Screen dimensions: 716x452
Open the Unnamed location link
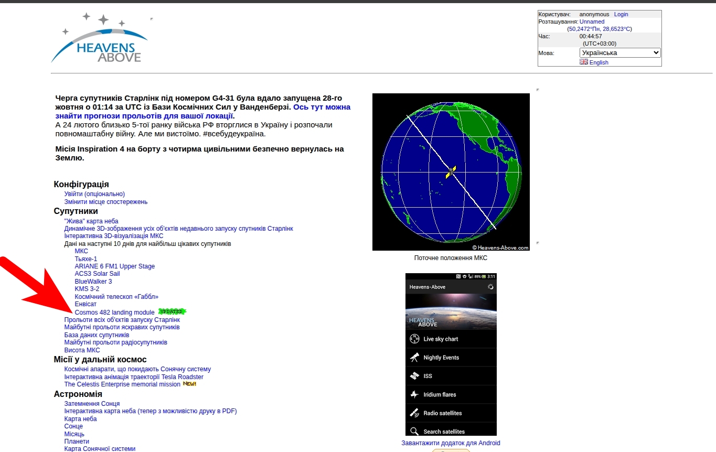[592, 21]
